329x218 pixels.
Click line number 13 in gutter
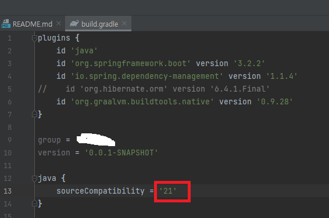(8, 191)
